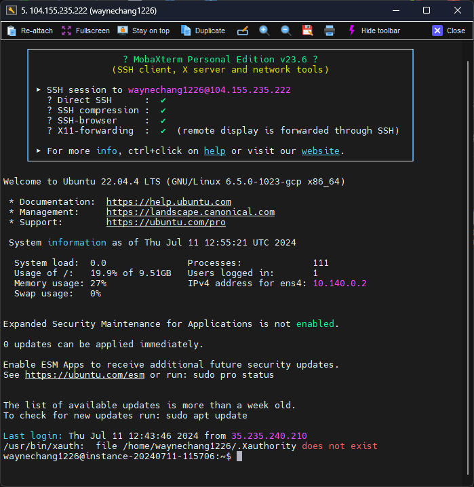Click the Close toolbar button
The width and height of the screenshot is (474, 487).
(x=448, y=31)
